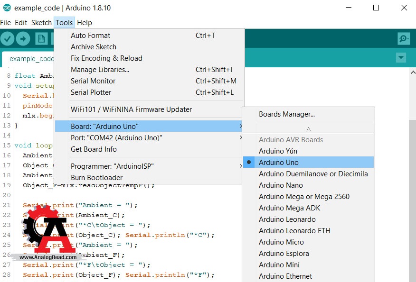
Task: Open Boards Manager... from submenu
Action: pyautogui.click(x=308, y=114)
